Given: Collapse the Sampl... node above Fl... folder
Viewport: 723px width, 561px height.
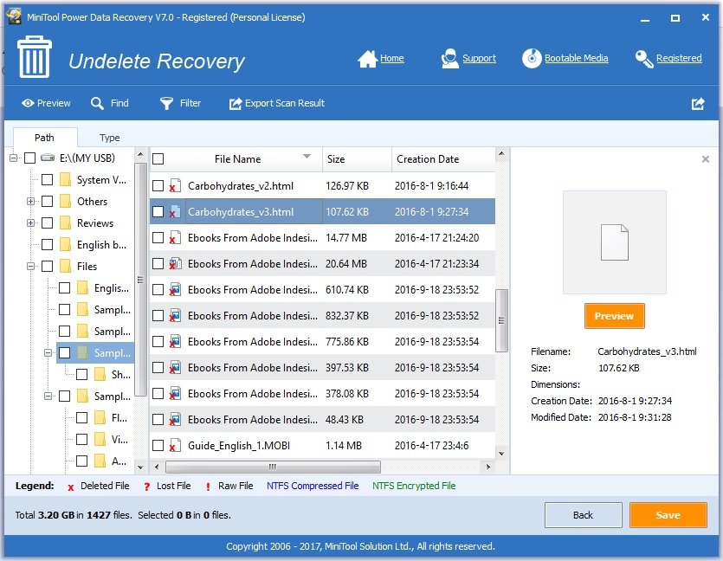Looking at the screenshot, I should pos(48,396).
